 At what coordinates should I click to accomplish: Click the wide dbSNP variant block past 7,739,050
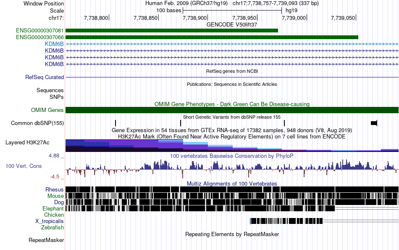click(374, 123)
